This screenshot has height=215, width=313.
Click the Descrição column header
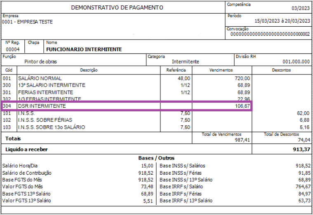[x=89, y=70]
